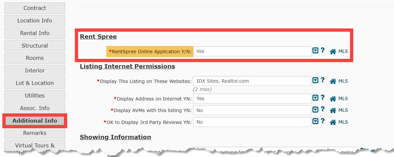Expand Display This Listing on Websites dropdown
This screenshot has height=157, width=394.
pyautogui.click(x=315, y=81)
